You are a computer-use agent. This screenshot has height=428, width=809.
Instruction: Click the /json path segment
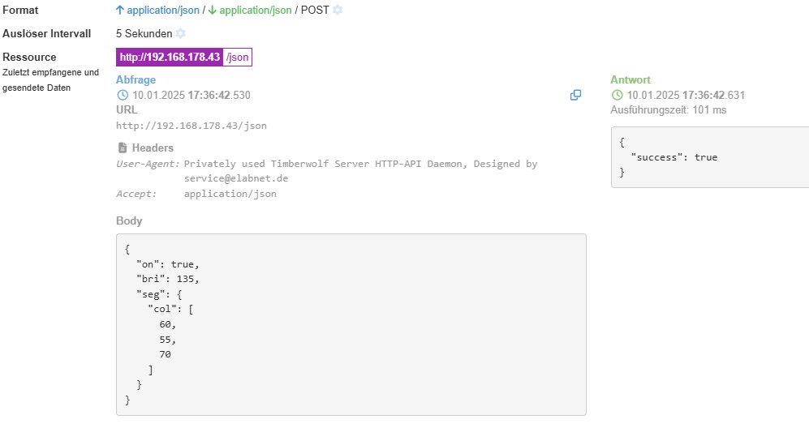[238, 58]
